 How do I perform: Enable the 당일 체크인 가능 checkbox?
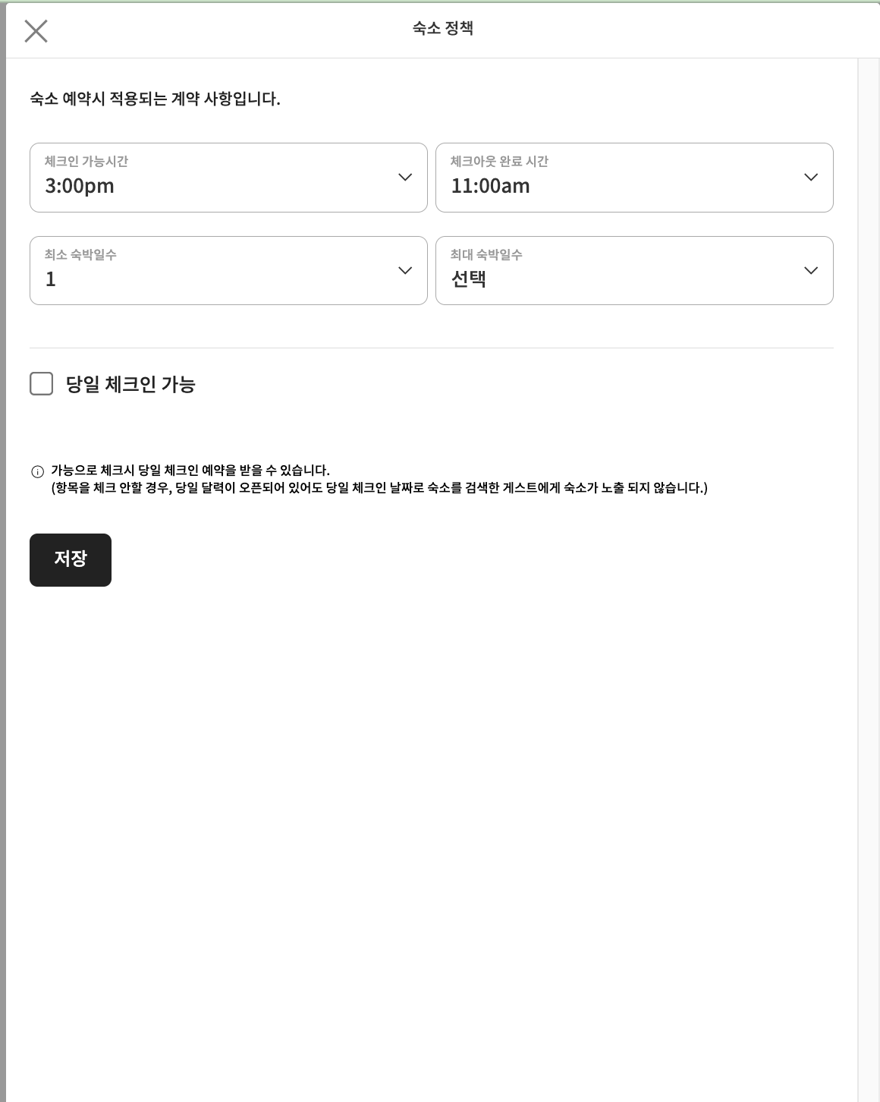tap(42, 384)
